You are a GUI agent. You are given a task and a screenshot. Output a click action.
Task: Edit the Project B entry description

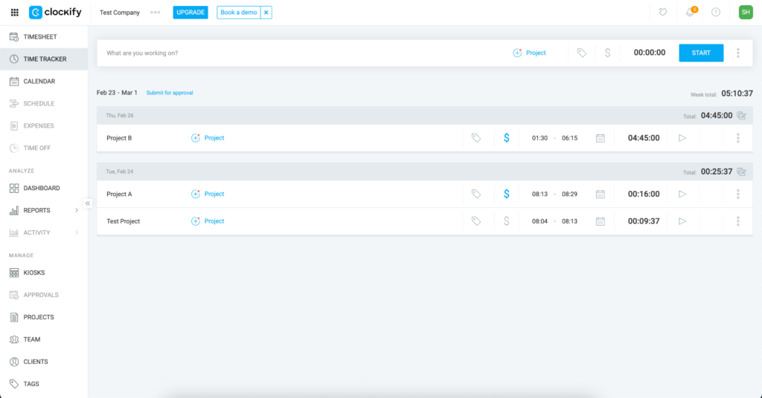click(x=120, y=138)
